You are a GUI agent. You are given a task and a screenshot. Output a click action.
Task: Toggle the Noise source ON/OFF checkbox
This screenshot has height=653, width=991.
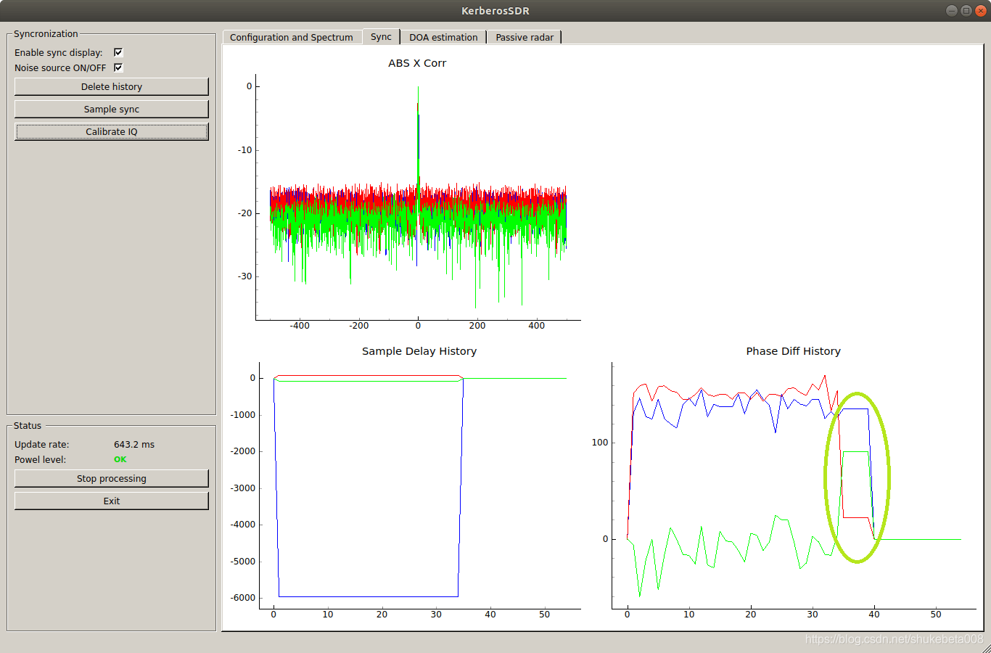pos(118,67)
